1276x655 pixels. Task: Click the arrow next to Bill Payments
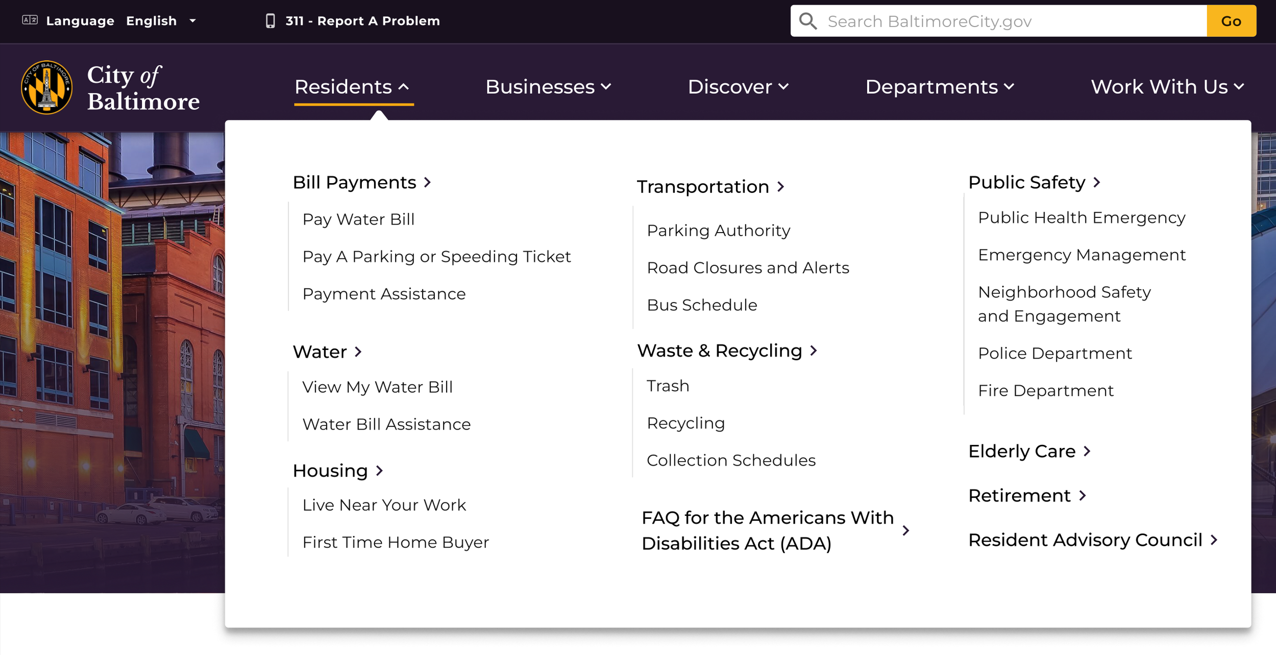click(428, 182)
